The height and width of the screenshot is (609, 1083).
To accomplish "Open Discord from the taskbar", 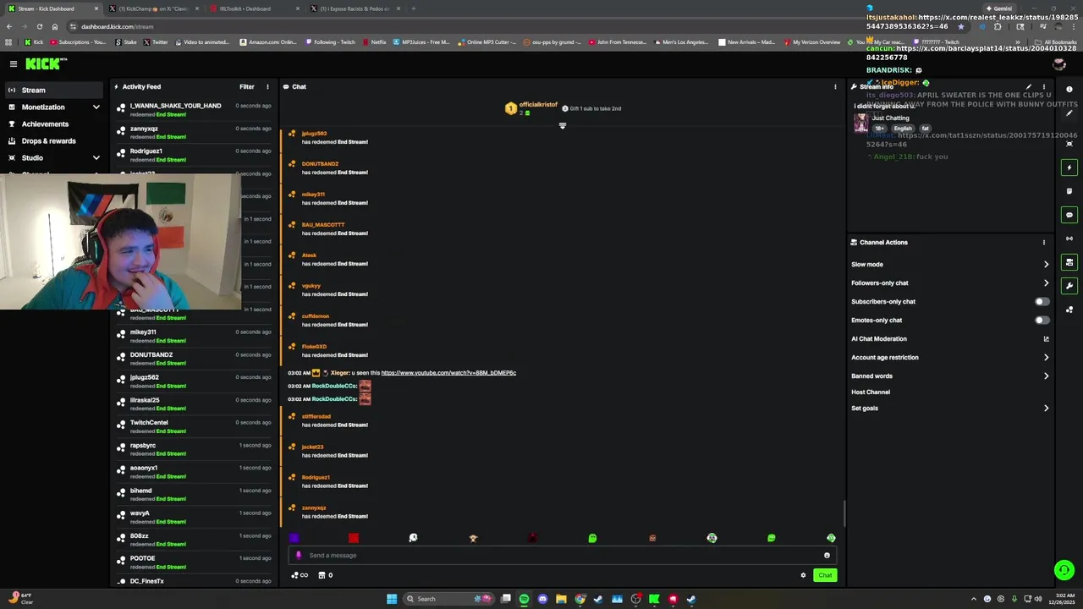I will point(542,599).
